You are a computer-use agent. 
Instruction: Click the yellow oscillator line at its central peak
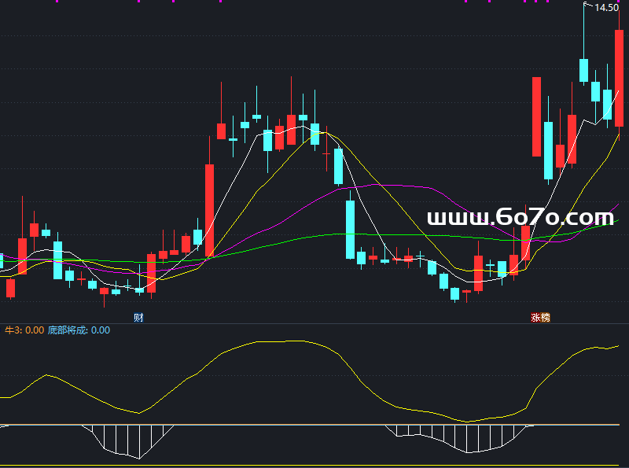291,341
